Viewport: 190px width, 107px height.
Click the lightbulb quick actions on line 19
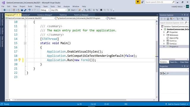click(x=20, y=60)
